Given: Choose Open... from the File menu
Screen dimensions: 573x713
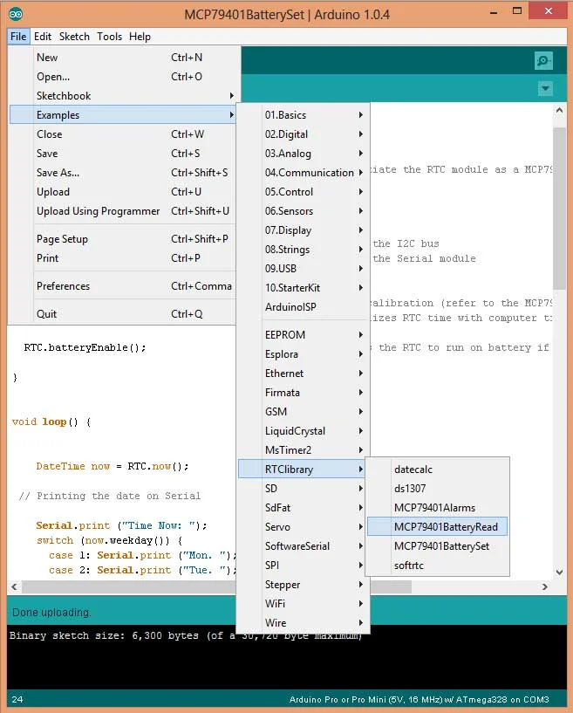Looking at the screenshot, I should pos(123,77).
